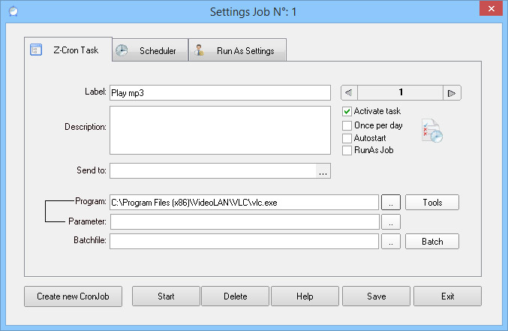508x331 pixels.
Task: Enable the Once per day option
Action: click(347, 125)
